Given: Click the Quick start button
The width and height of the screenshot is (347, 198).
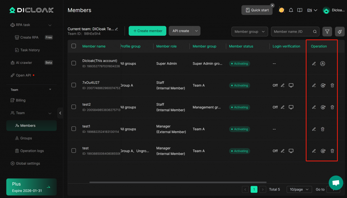Looking at the screenshot, I should point(257,10).
